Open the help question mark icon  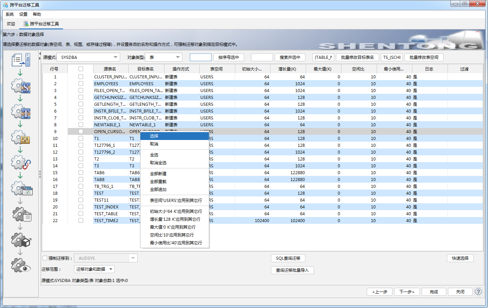coord(478,292)
